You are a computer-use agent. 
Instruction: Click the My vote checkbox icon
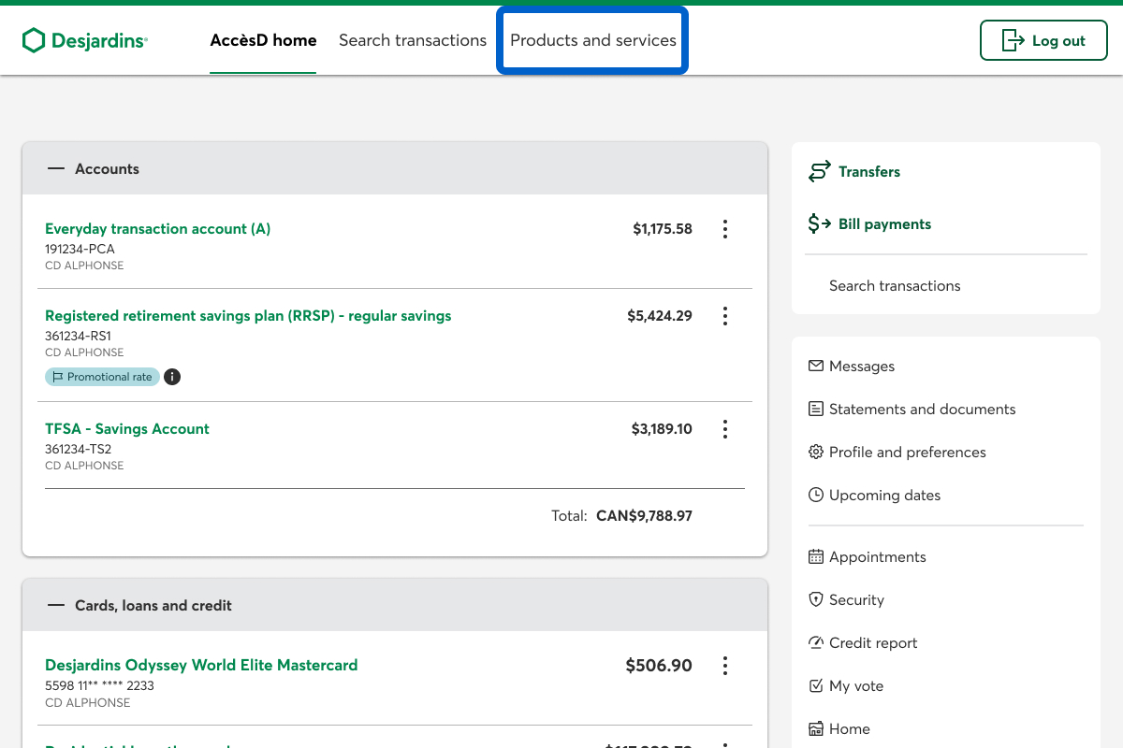click(x=815, y=686)
